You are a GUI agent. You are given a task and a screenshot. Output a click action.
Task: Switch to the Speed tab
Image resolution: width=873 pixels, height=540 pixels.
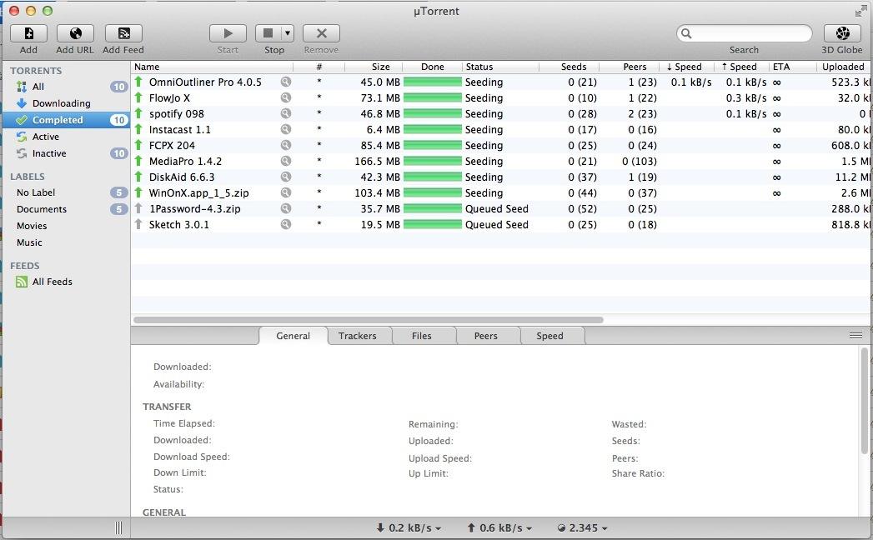click(x=549, y=336)
